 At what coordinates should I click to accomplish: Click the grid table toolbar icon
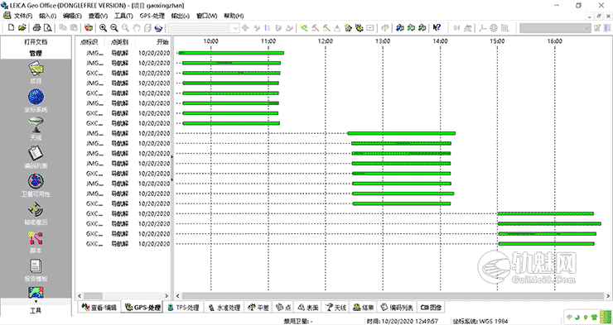click(504, 27)
